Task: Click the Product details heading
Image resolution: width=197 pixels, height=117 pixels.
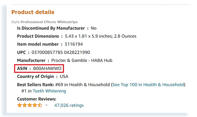Action: 33,12
